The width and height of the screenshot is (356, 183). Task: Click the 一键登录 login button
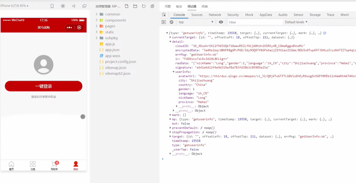point(43,86)
